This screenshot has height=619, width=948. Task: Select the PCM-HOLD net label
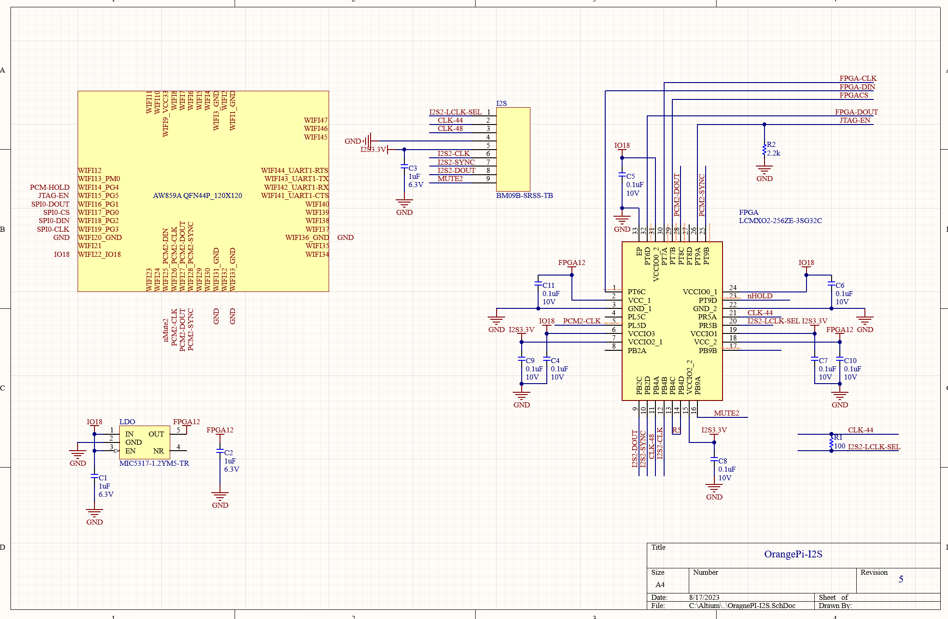point(50,187)
